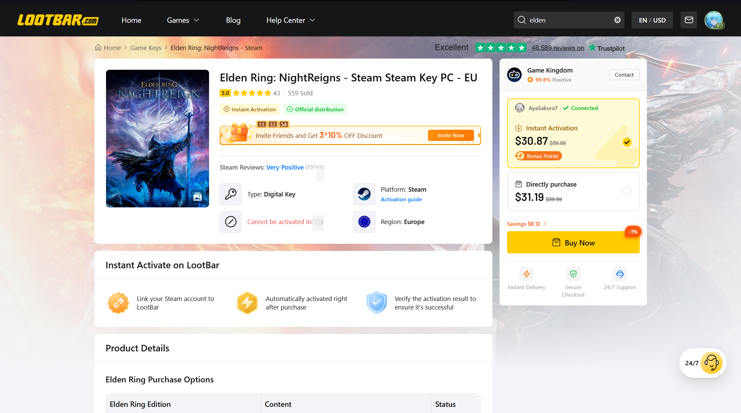Click into the search field containing elden
The image size is (741, 413).
pyautogui.click(x=569, y=20)
